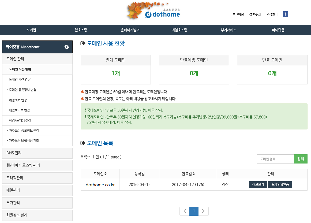Open 메일호스팅 main menu
The image size is (311, 223).
[179, 30]
